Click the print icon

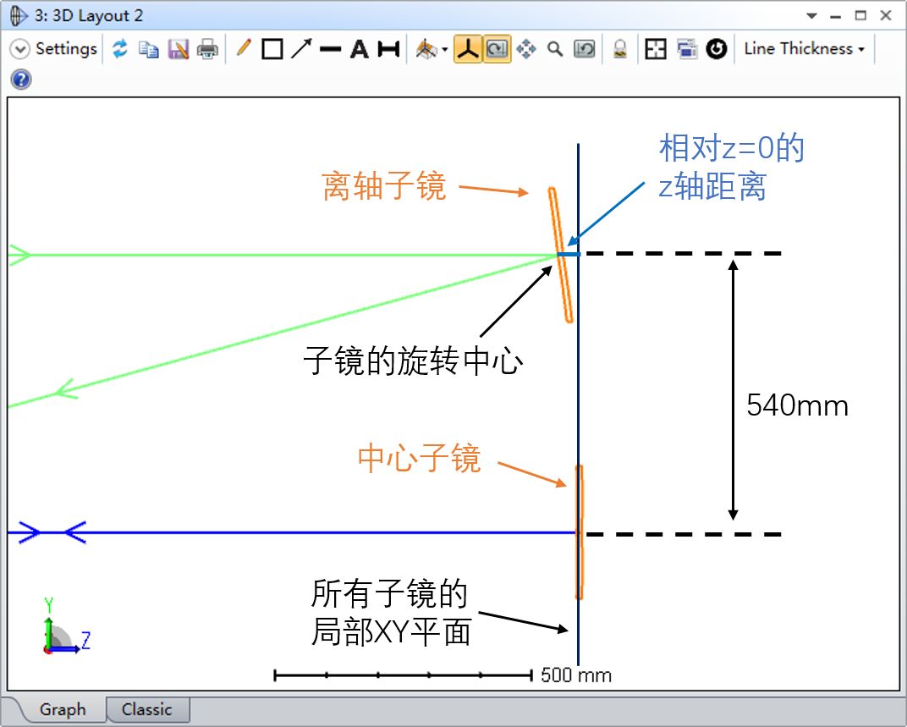tap(207, 49)
